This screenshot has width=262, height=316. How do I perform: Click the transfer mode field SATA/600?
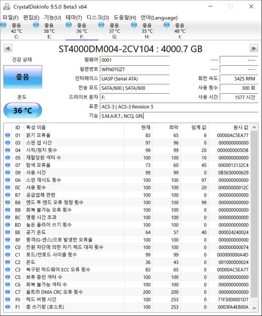point(134,88)
